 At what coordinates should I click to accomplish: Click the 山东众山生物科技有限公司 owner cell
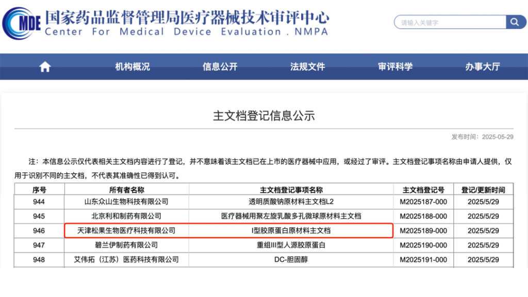(126, 202)
